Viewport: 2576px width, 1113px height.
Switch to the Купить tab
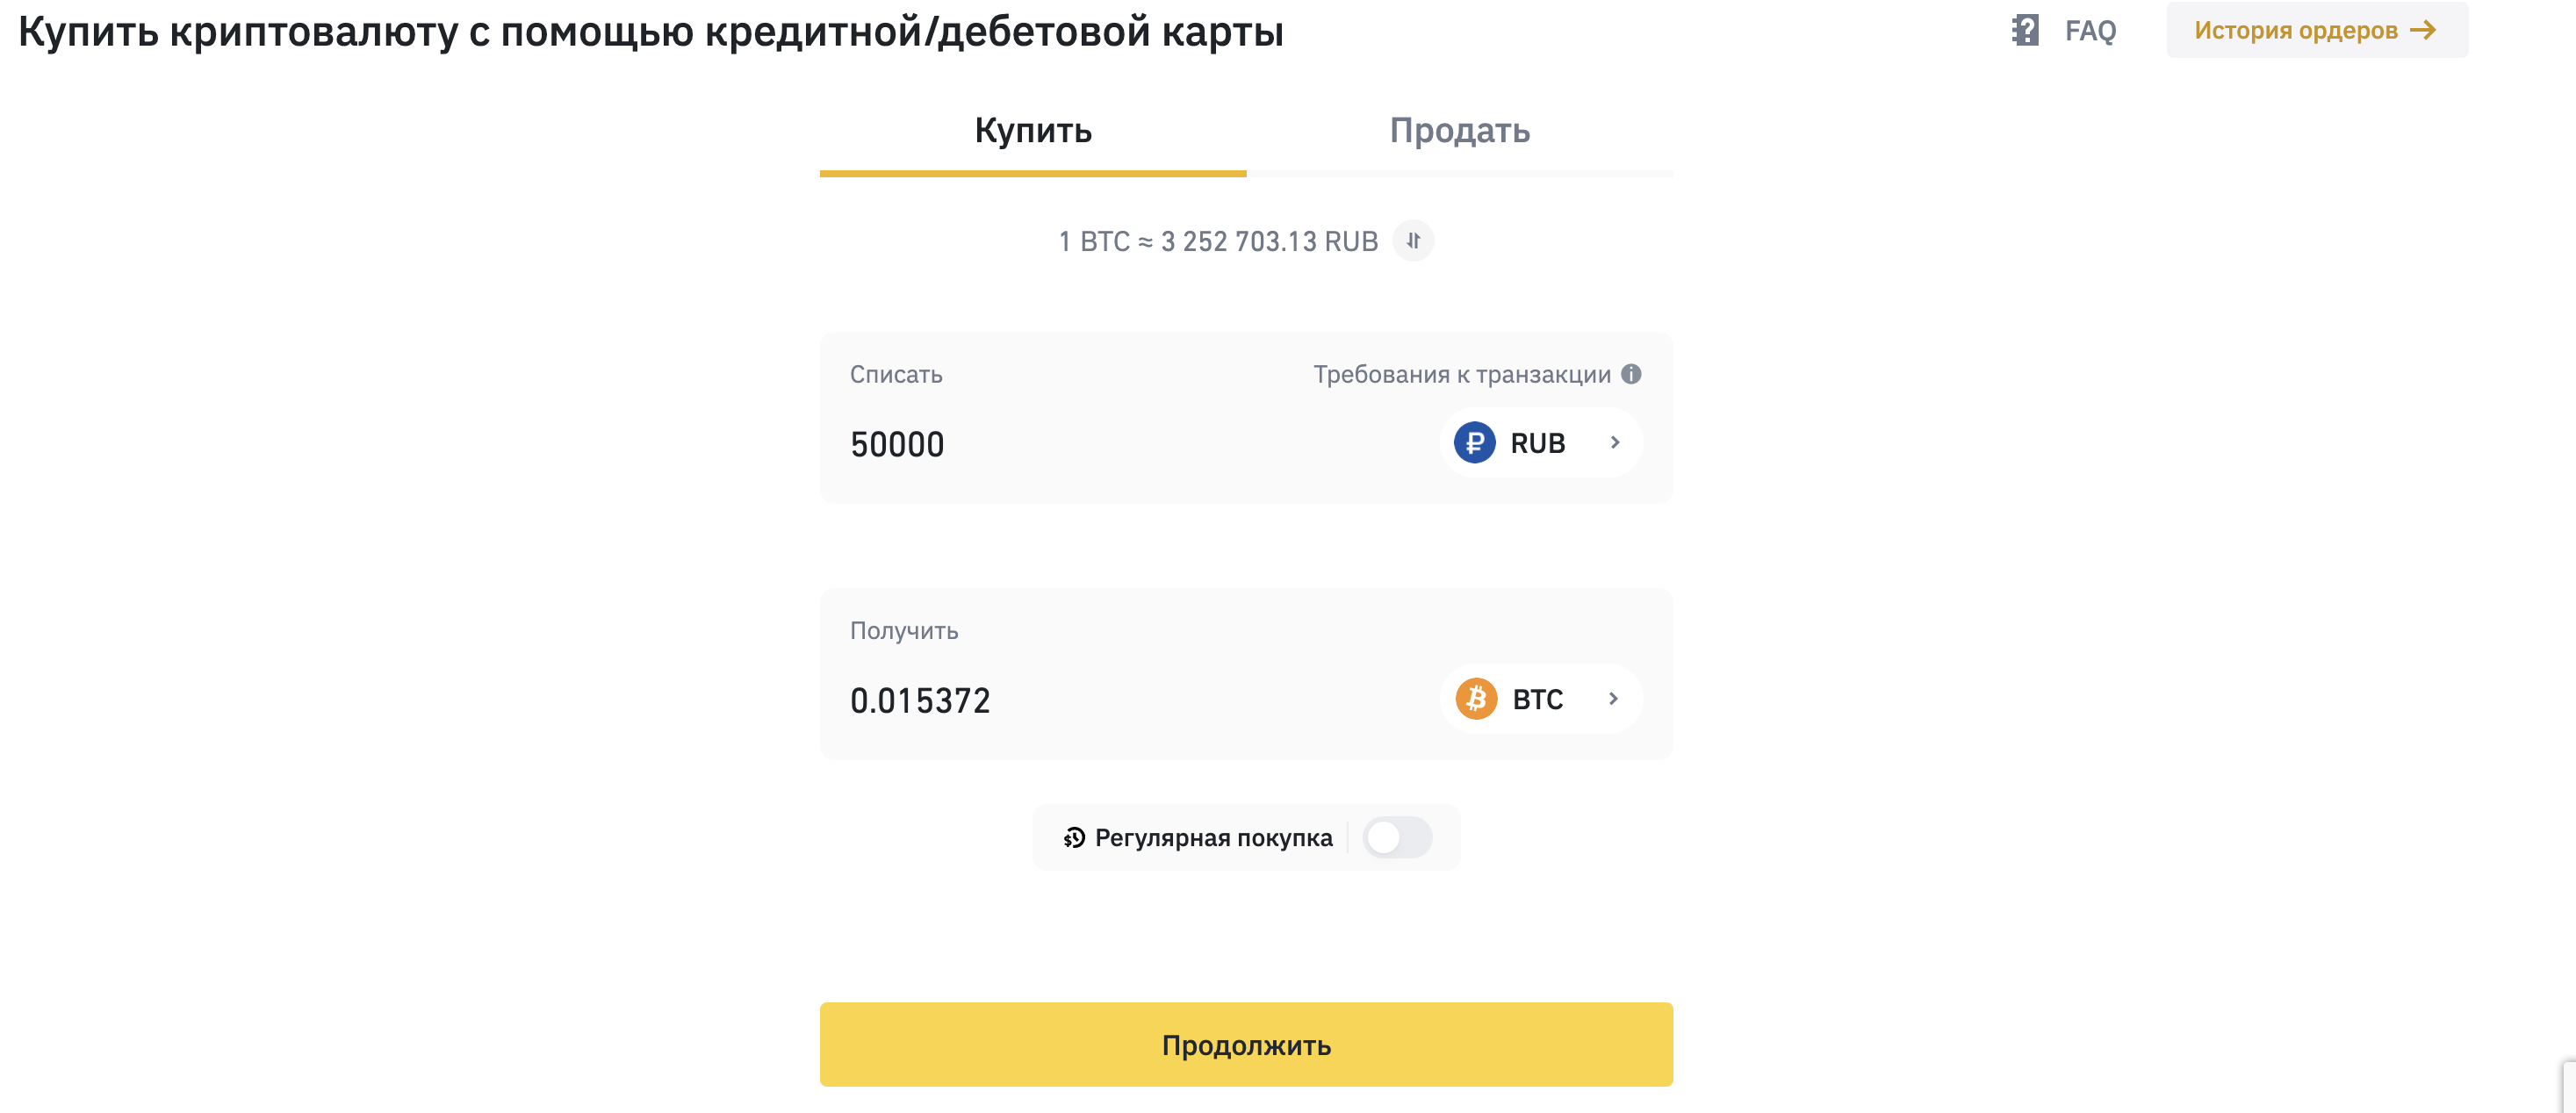1033,132
